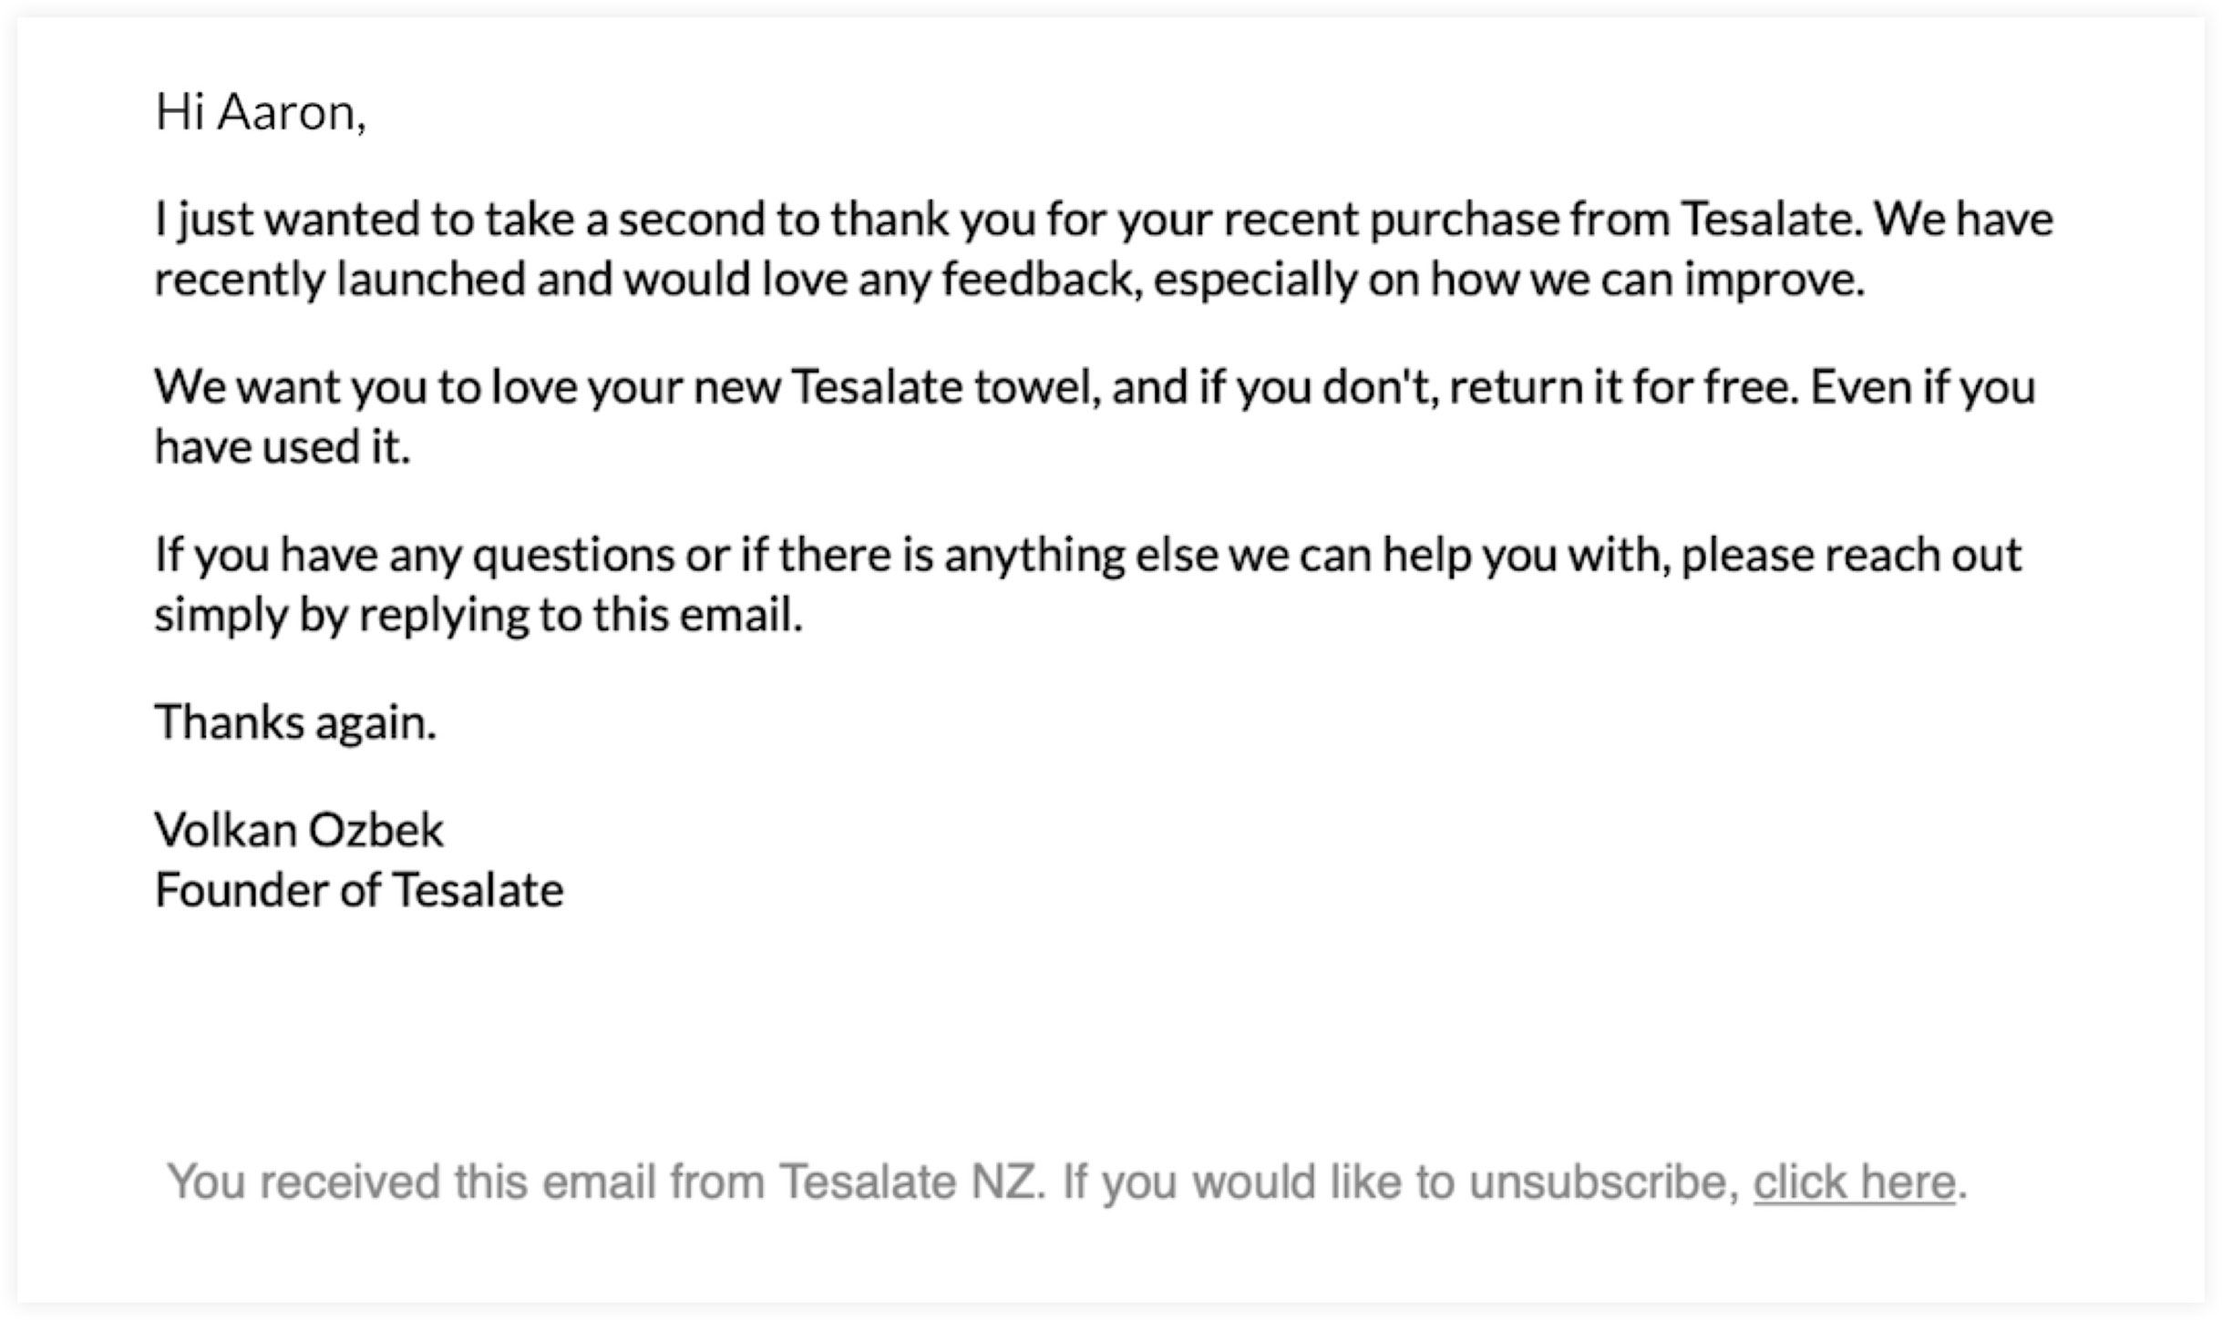Image resolution: width=2222 pixels, height=1320 pixels.
Task: Click the 'have used it.' line
Action: [x=283, y=446]
